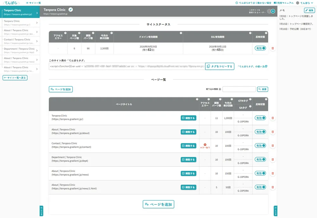
Task: Open help for SSL有効期限 column
Action: (x=250, y=33)
